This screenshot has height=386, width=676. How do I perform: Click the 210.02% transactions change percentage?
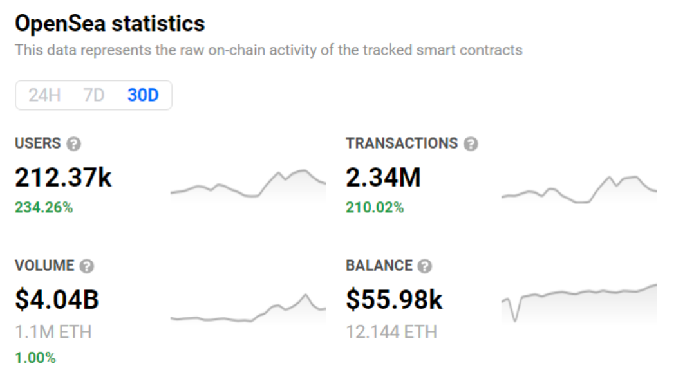pyautogui.click(x=375, y=208)
